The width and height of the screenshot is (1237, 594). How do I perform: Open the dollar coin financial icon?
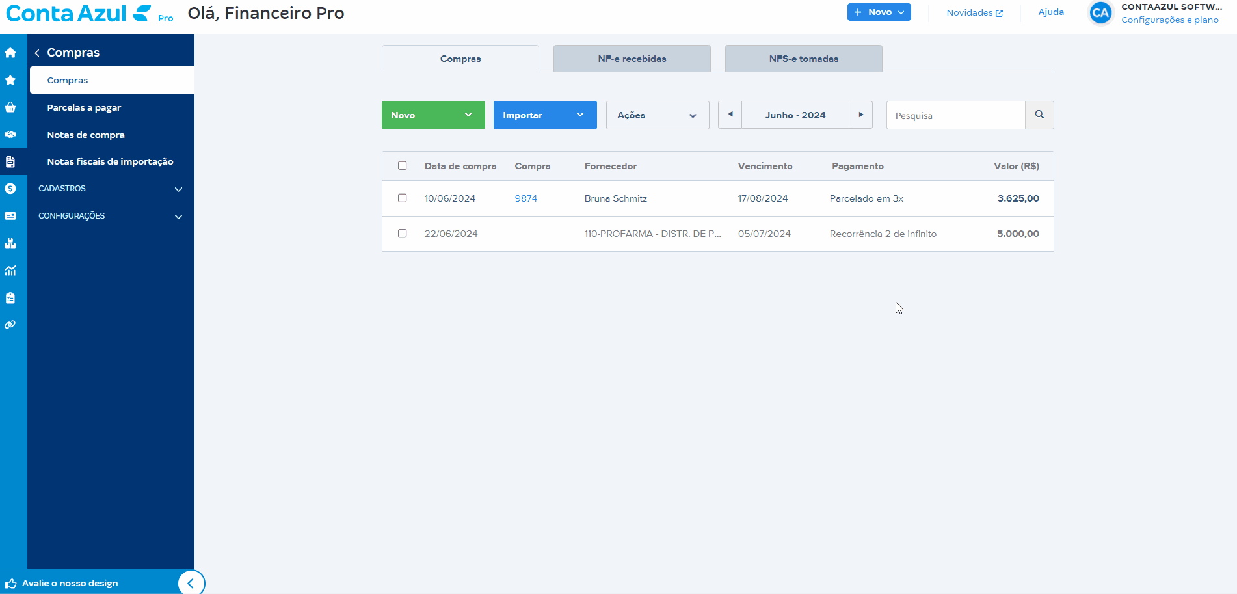pyautogui.click(x=10, y=189)
